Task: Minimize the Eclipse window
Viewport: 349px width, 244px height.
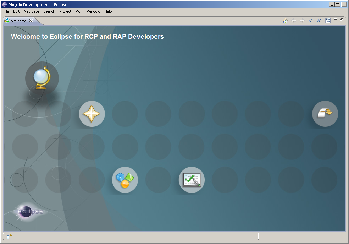Action: (x=332, y=5)
